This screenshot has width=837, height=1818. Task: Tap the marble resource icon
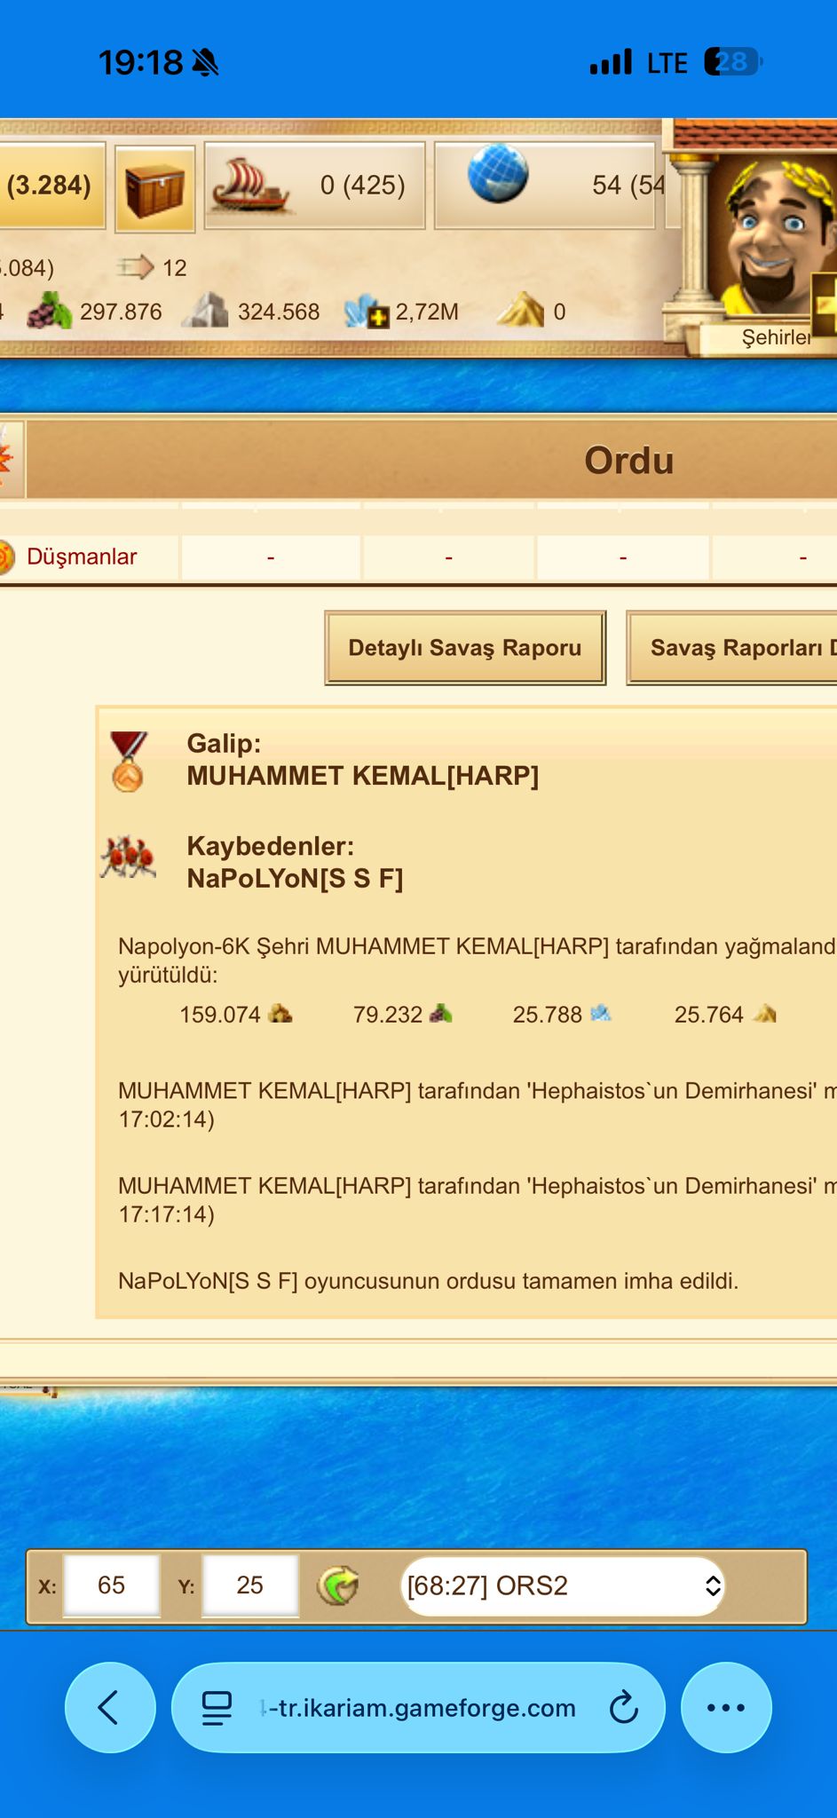point(204,311)
